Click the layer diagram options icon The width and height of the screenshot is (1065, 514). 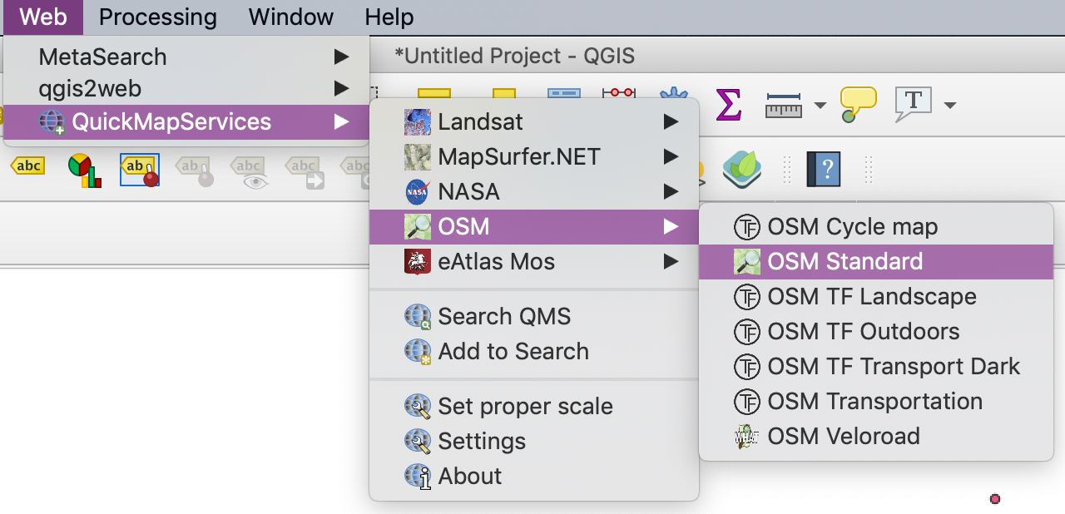(84, 171)
